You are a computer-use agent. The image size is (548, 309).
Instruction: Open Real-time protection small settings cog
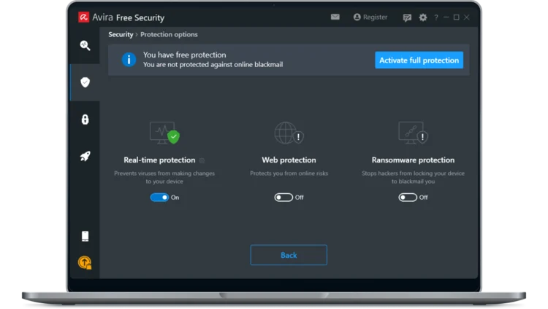coord(202,160)
